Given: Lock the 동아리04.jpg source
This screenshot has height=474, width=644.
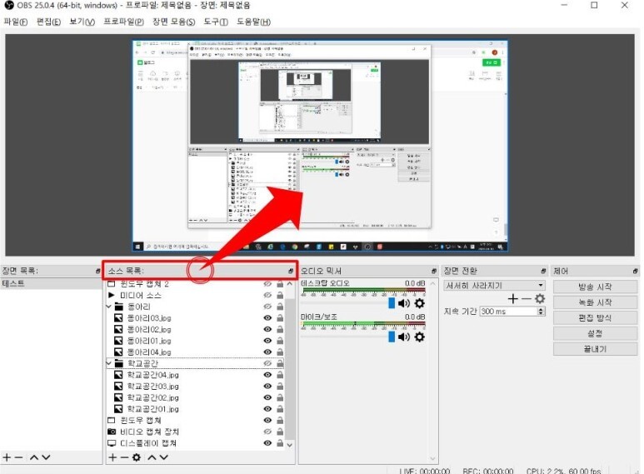Looking at the screenshot, I should point(280,352).
